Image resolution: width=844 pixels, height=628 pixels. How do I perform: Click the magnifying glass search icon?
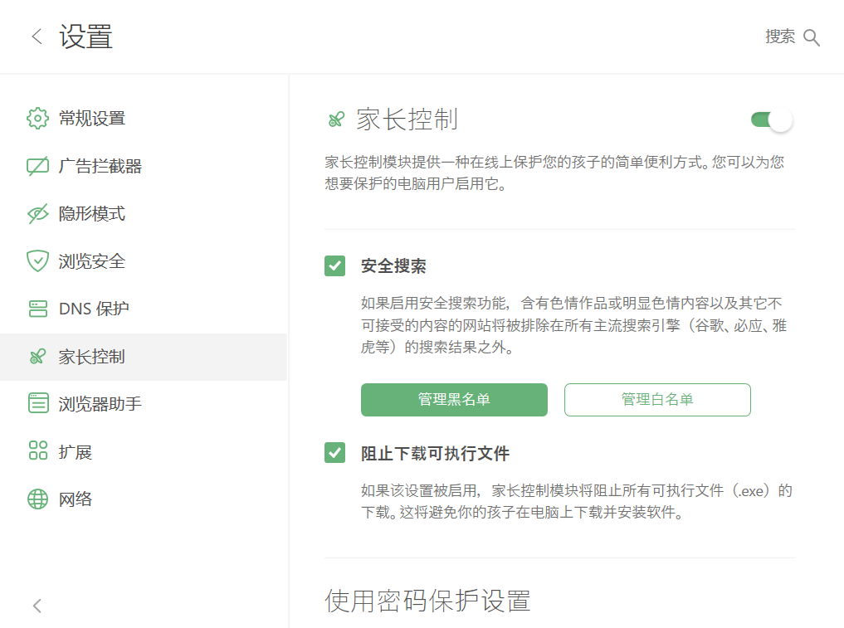(x=811, y=37)
